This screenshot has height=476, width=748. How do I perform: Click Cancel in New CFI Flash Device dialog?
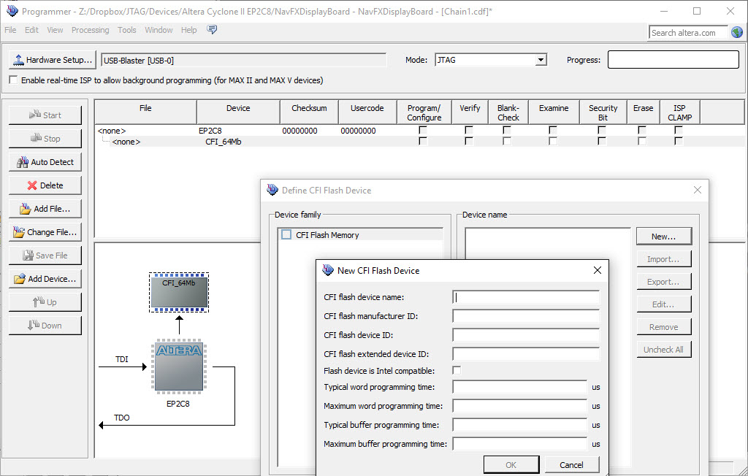[x=571, y=465]
